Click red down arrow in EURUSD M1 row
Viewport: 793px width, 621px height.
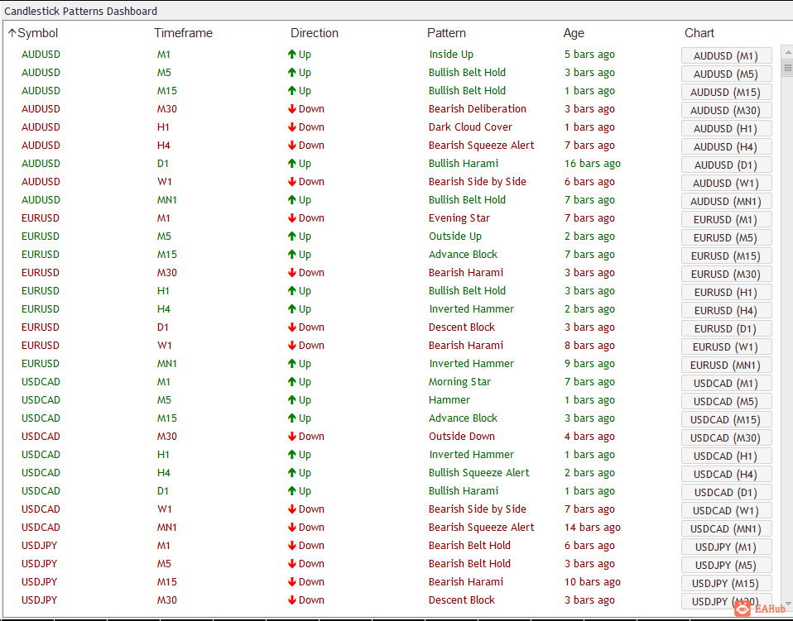click(x=292, y=218)
